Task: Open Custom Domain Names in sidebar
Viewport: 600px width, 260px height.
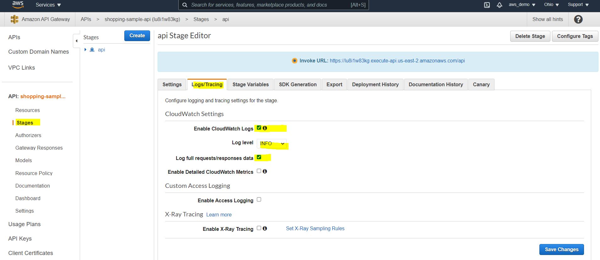Action: pyautogui.click(x=38, y=52)
